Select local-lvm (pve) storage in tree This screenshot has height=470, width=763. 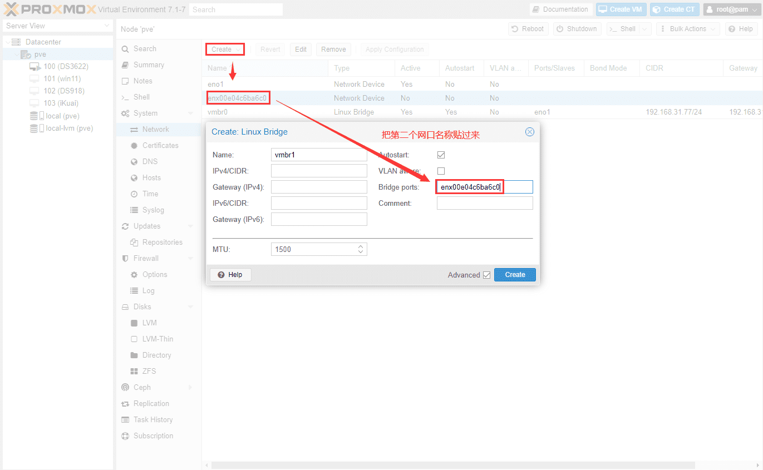(x=69, y=128)
